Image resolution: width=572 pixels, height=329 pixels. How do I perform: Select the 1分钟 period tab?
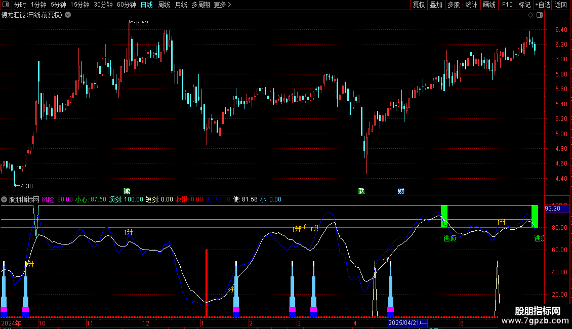(x=38, y=5)
